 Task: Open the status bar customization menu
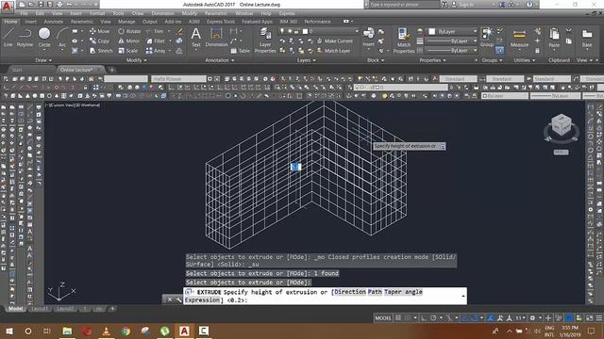click(x=599, y=318)
